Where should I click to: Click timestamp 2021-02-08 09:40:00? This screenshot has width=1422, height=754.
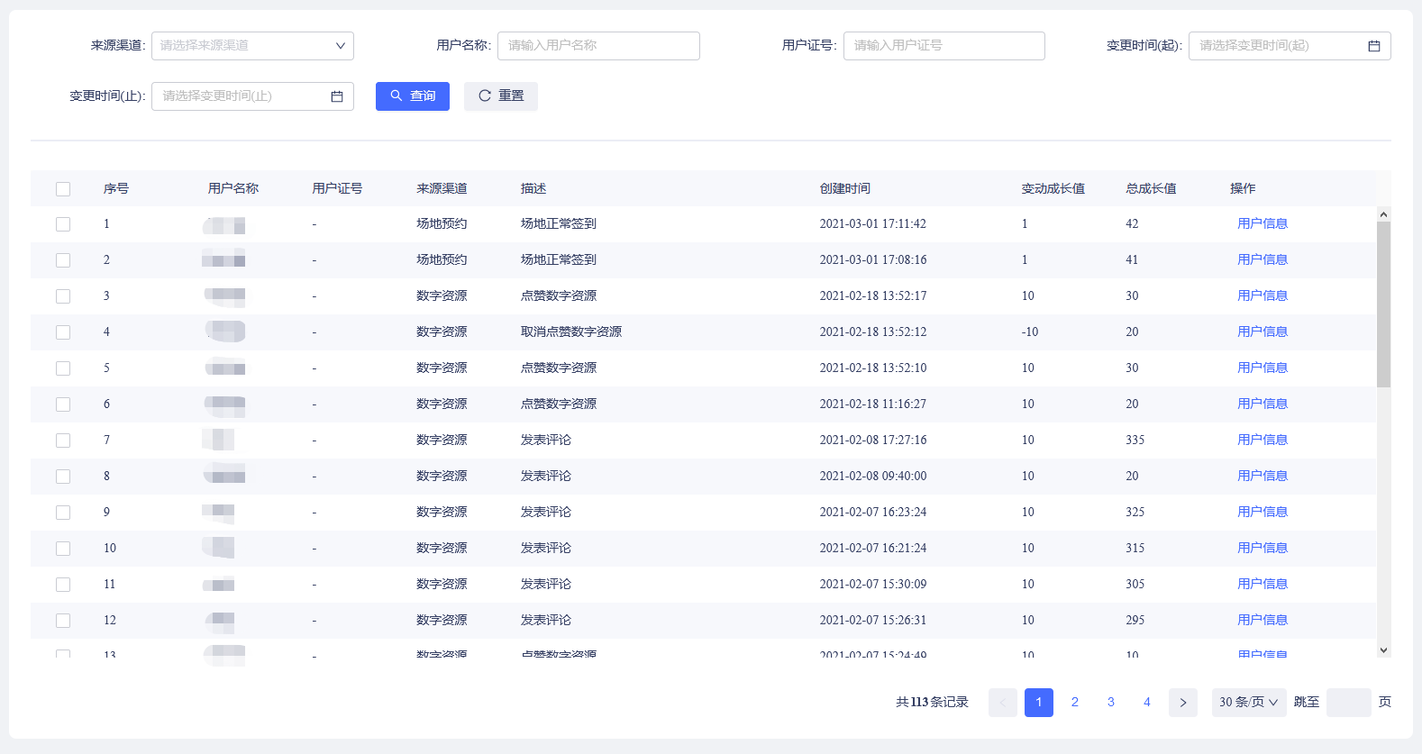[873, 477]
